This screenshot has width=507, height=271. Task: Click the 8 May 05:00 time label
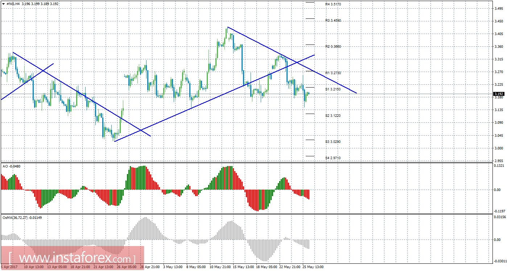197,267
